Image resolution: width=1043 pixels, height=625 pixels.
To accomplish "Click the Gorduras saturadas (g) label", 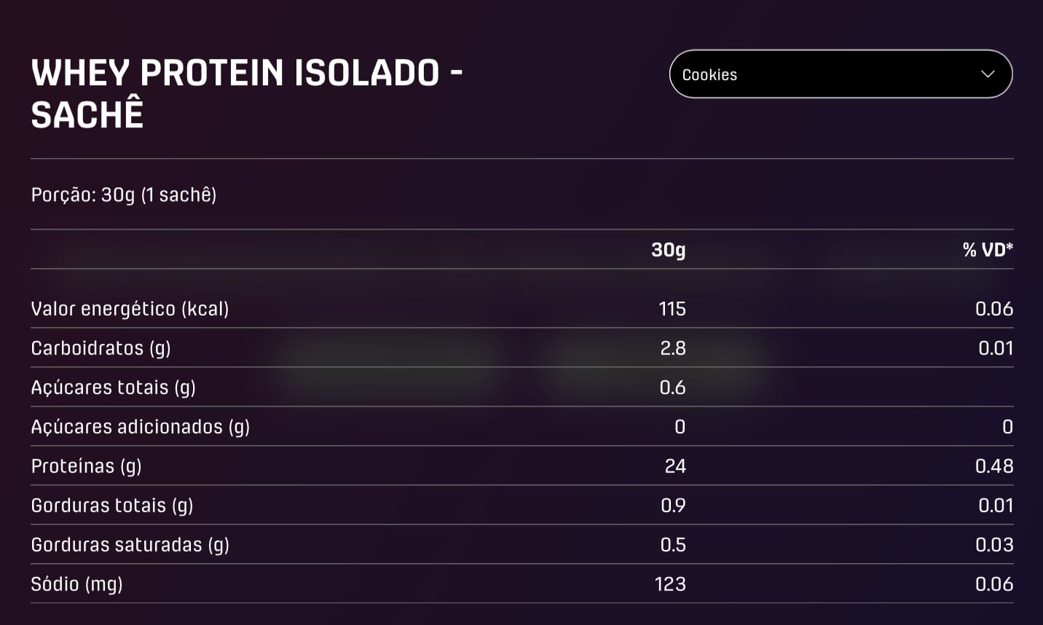I will (130, 545).
